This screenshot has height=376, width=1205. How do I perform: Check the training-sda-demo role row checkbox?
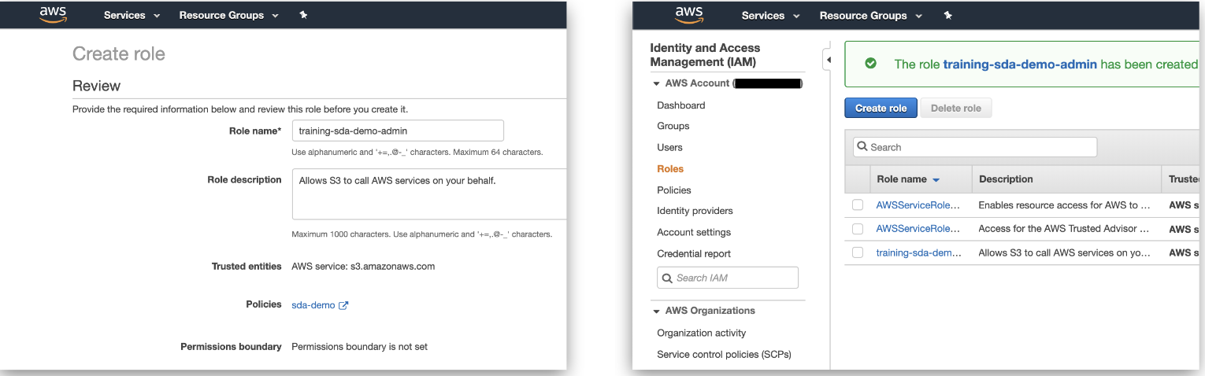858,253
